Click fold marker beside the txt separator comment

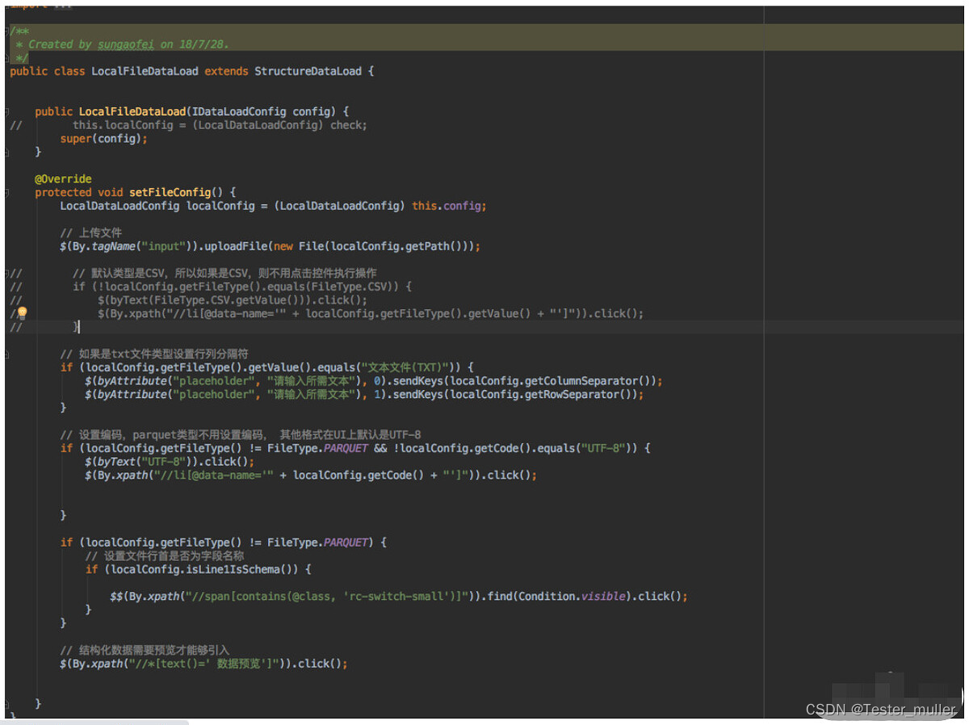point(7,354)
